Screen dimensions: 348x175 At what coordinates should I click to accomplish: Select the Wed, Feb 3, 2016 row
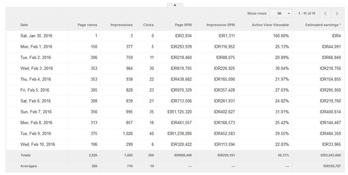(x=175, y=68)
